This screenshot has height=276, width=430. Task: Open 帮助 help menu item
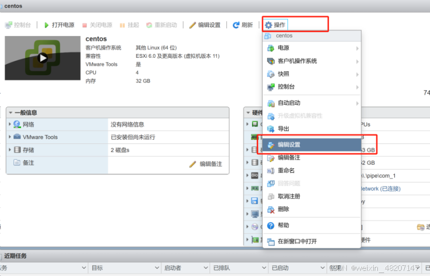[312, 225]
